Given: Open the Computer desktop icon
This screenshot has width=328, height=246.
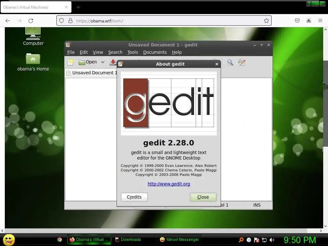Looking at the screenshot, I should click(x=33, y=36).
